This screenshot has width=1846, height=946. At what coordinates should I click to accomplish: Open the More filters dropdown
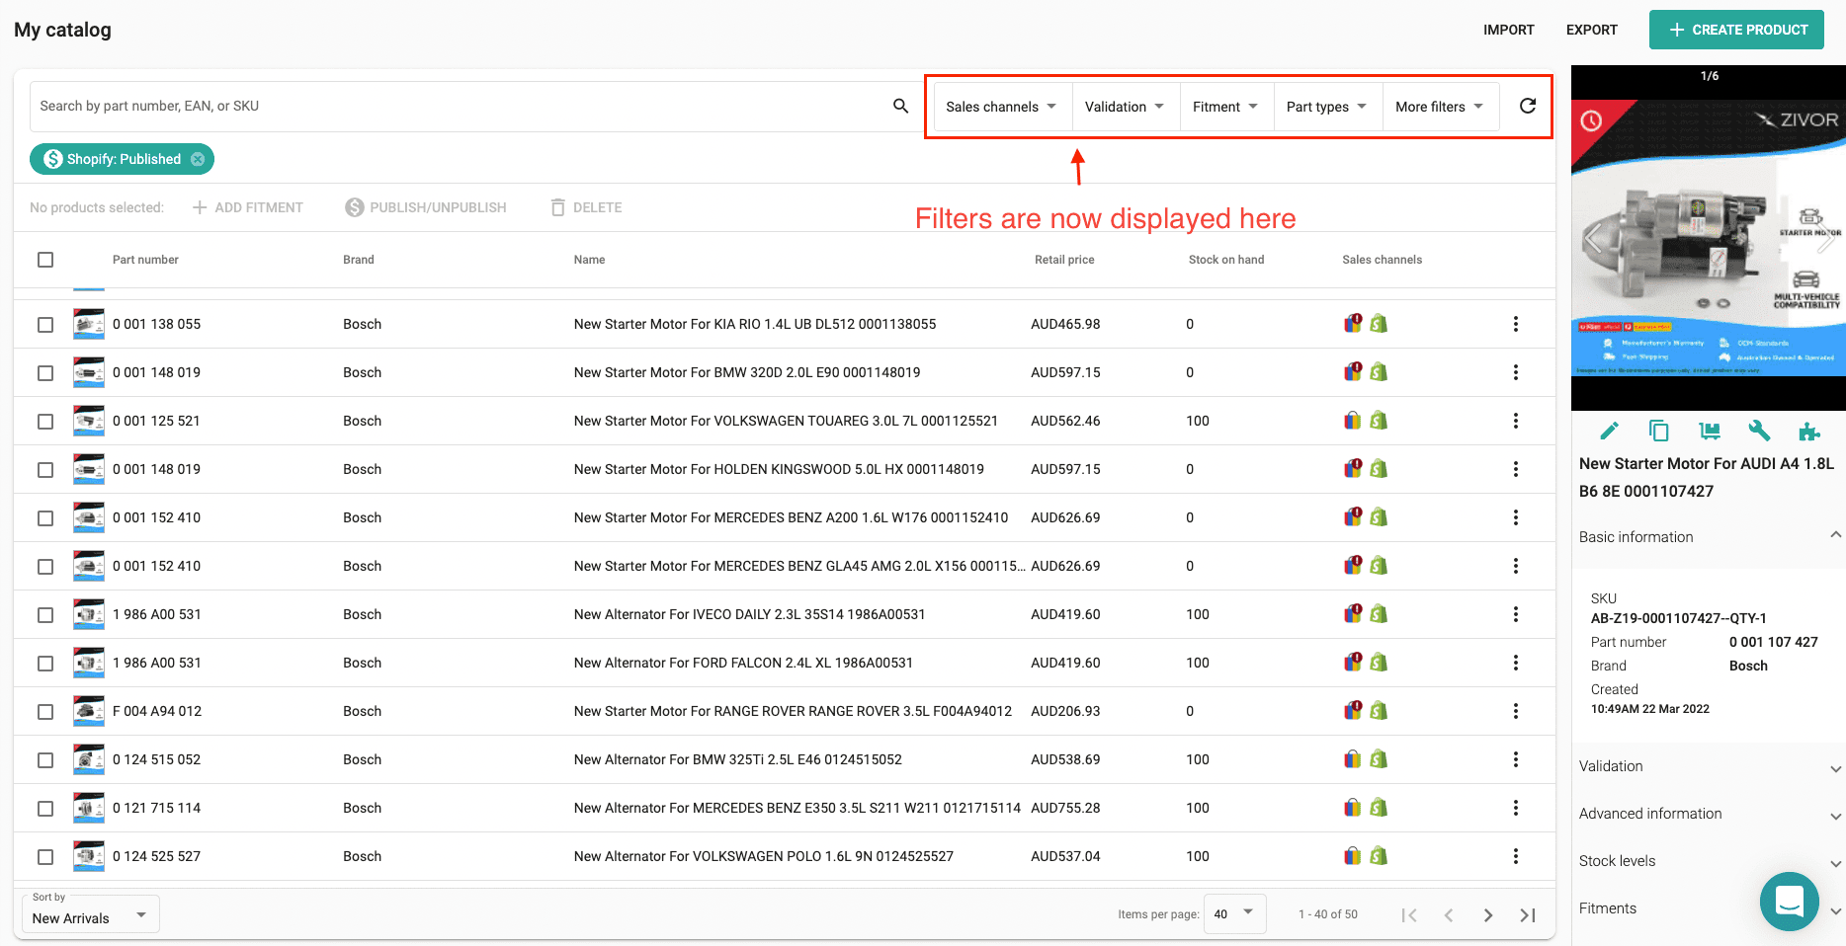click(x=1440, y=107)
